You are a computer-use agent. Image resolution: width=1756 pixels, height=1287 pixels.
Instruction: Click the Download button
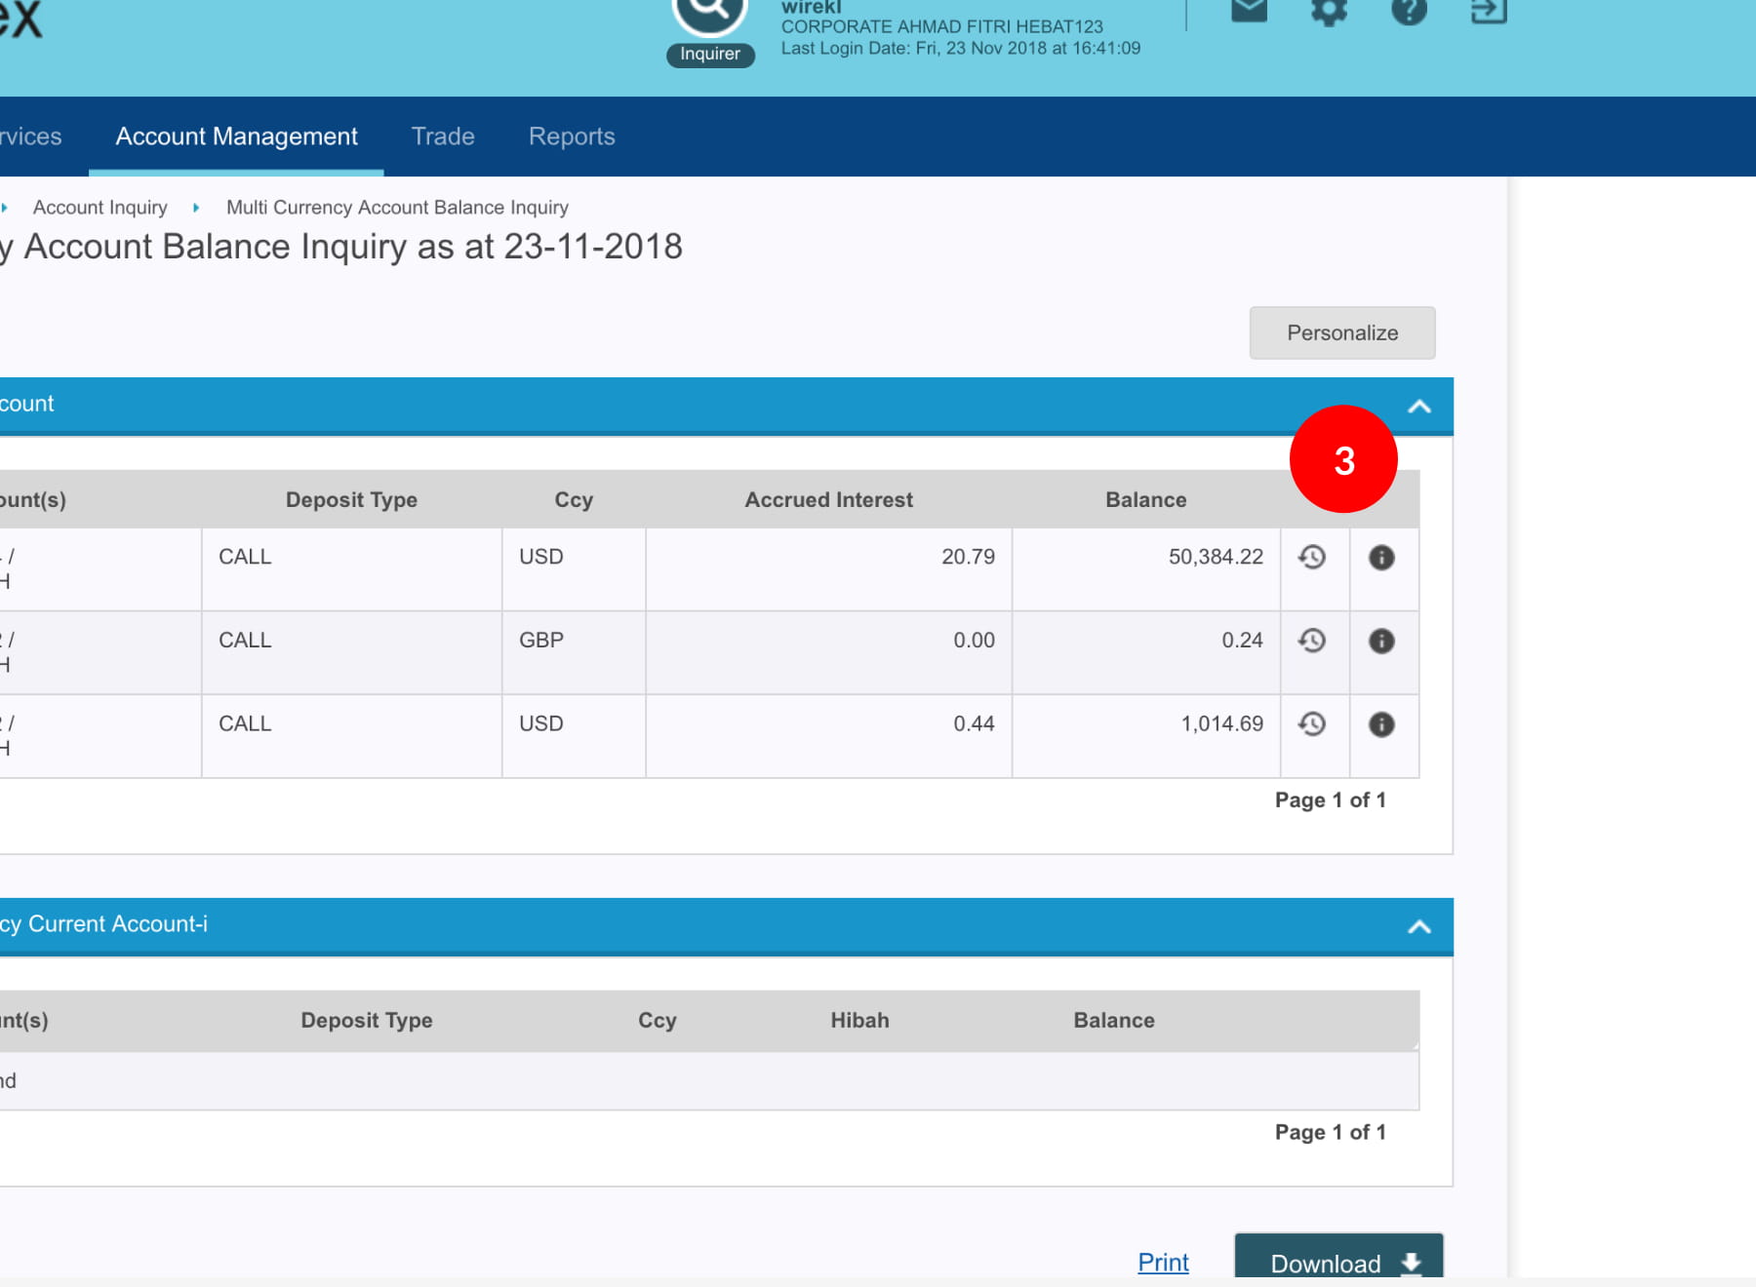tap(1338, 1262)
